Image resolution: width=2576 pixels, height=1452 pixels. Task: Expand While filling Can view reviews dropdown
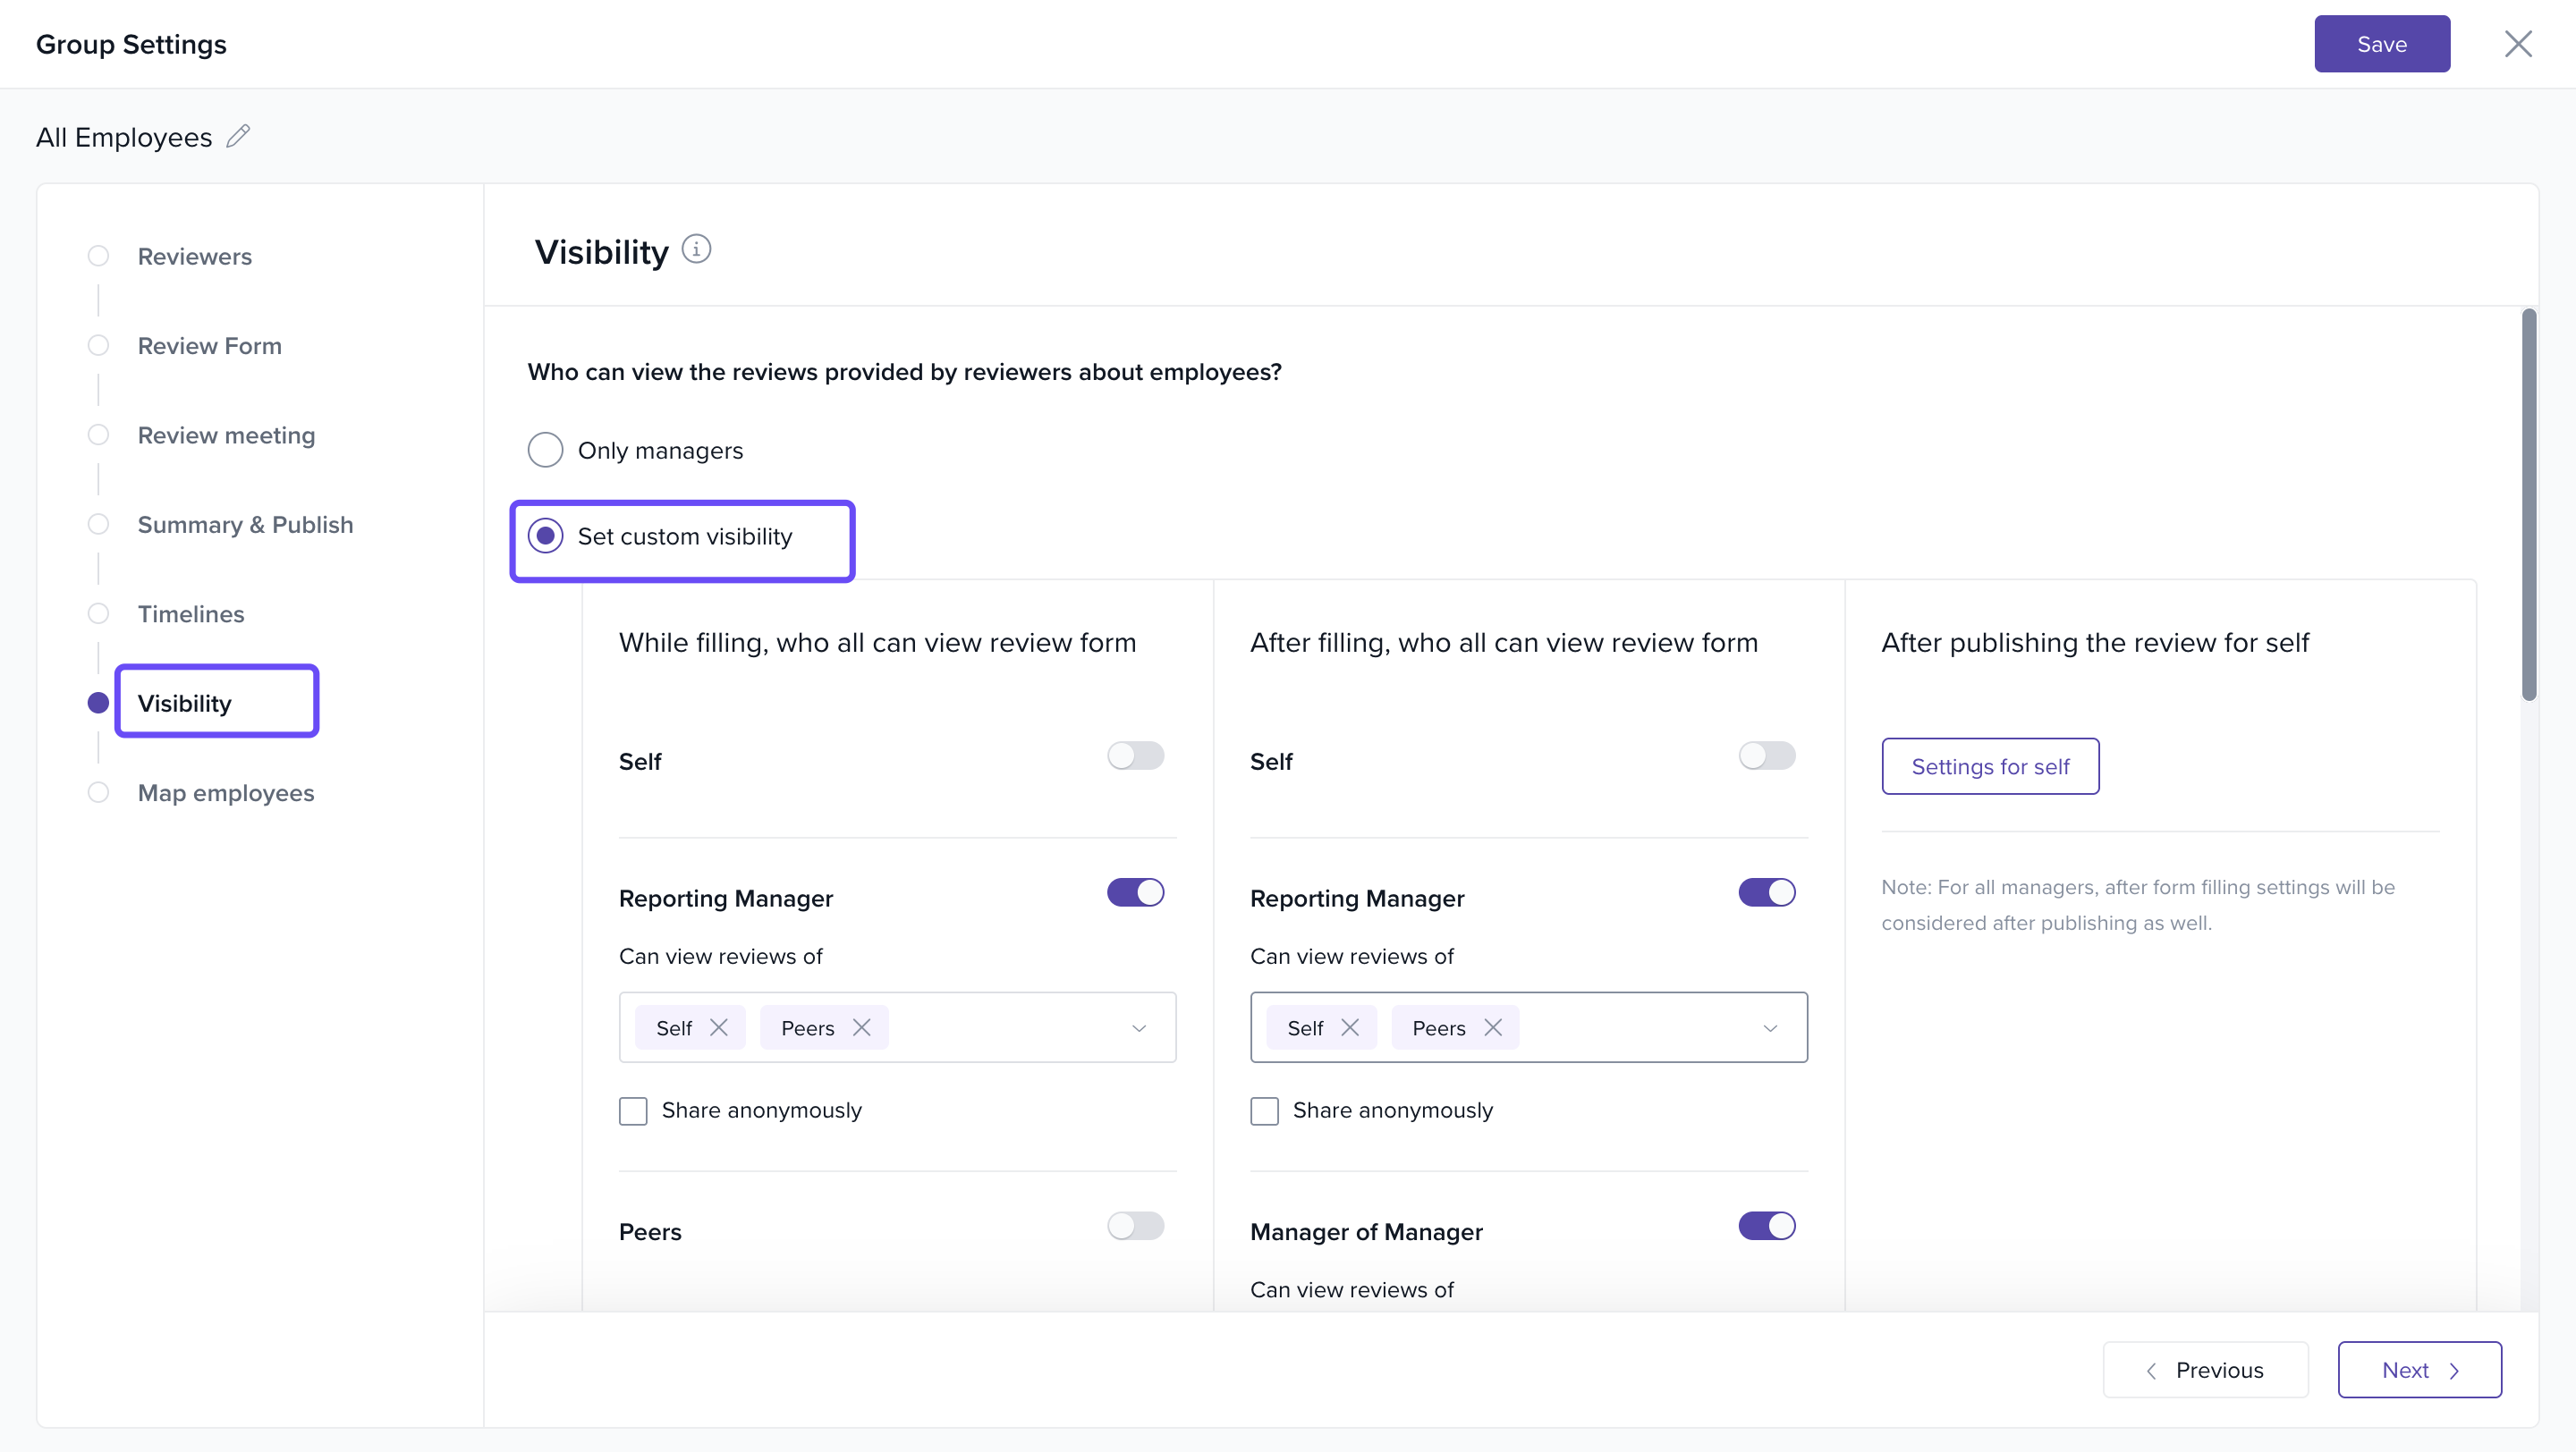coord(1138,1027)
